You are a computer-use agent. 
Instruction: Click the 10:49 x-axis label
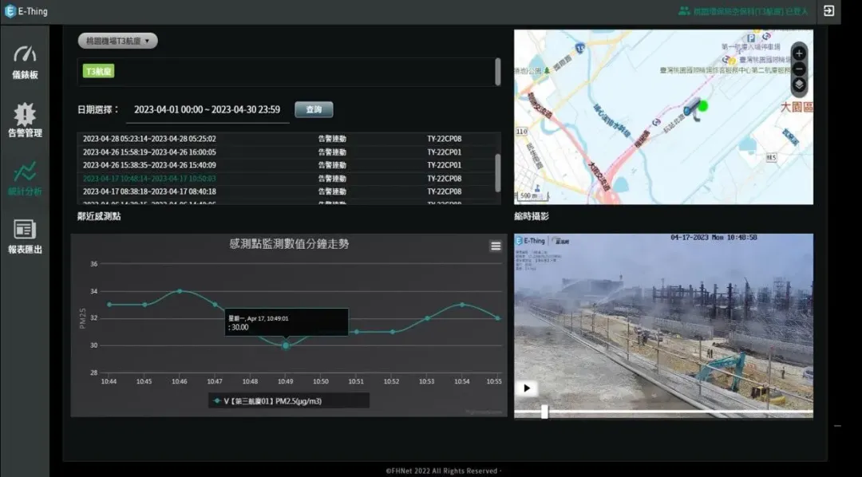click(x=285, y=380)
